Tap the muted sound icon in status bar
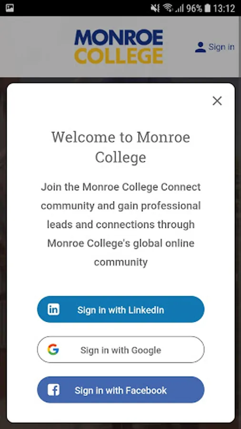 pyautogui.click(x=155, y=8)
